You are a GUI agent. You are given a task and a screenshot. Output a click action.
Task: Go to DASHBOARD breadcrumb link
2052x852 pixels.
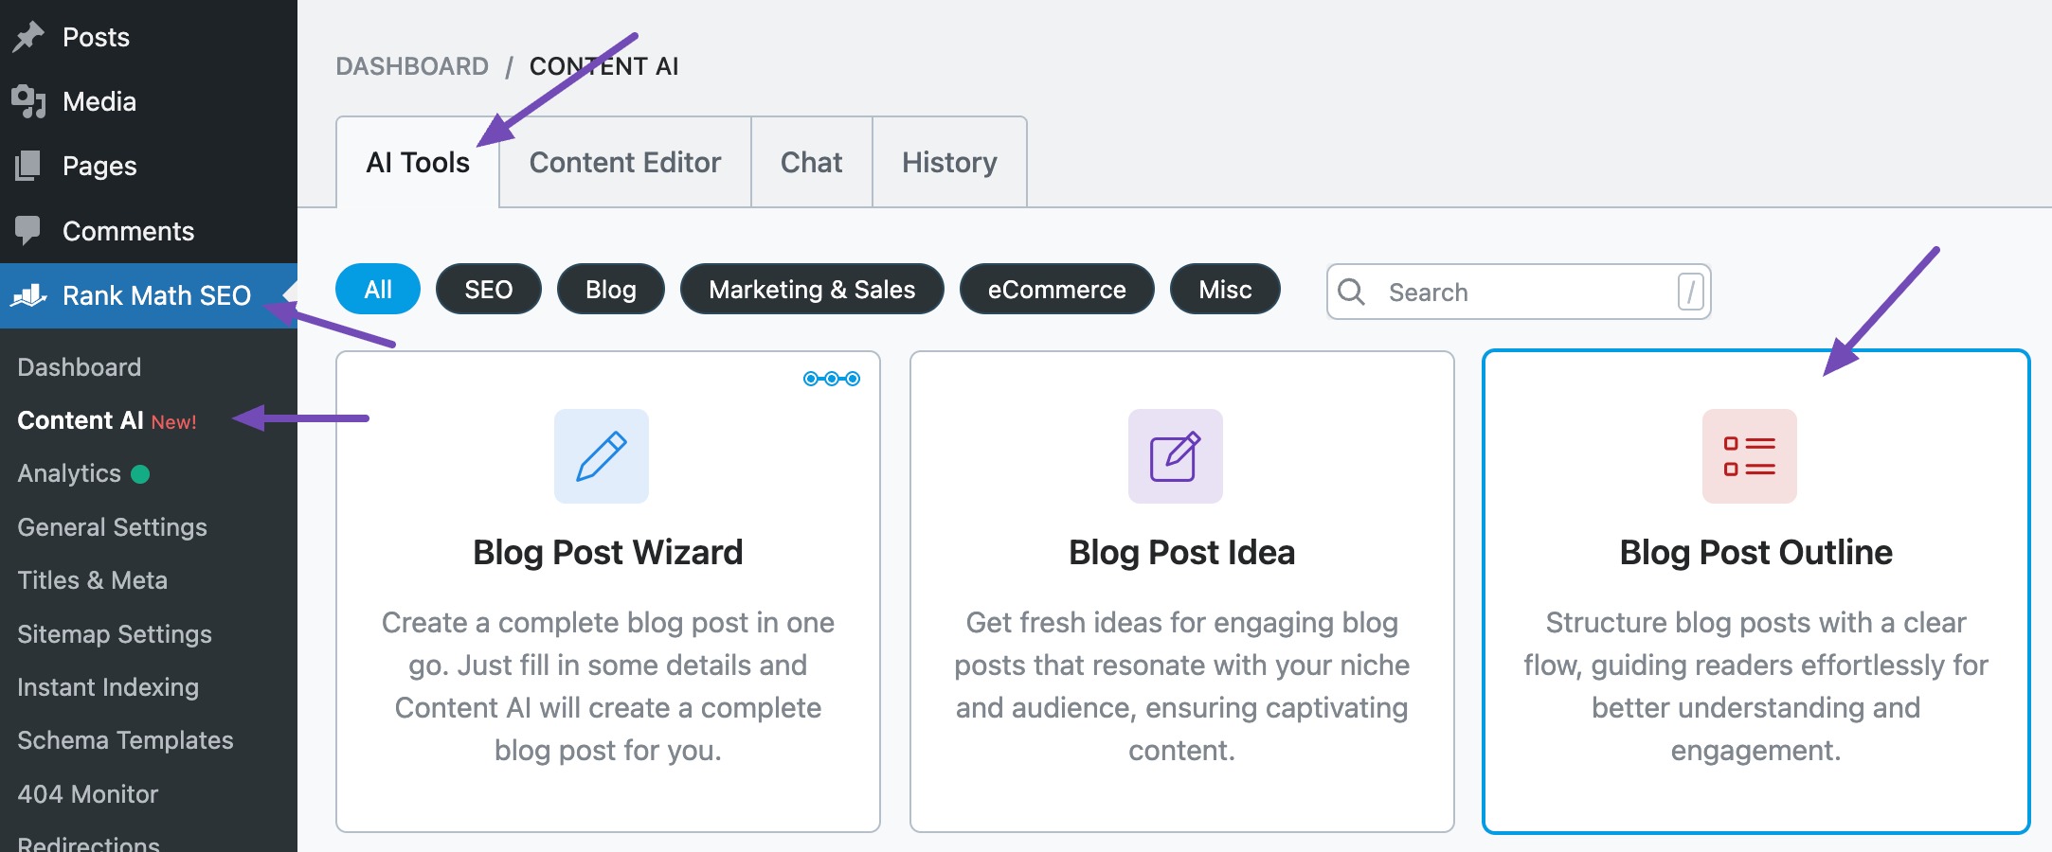(412, 66)
